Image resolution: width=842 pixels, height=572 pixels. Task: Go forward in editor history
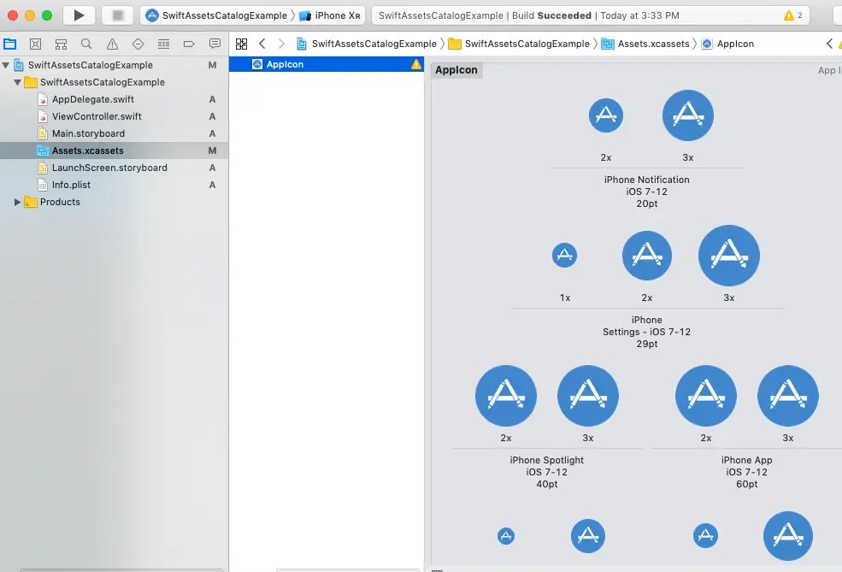(x=281, y=44)
